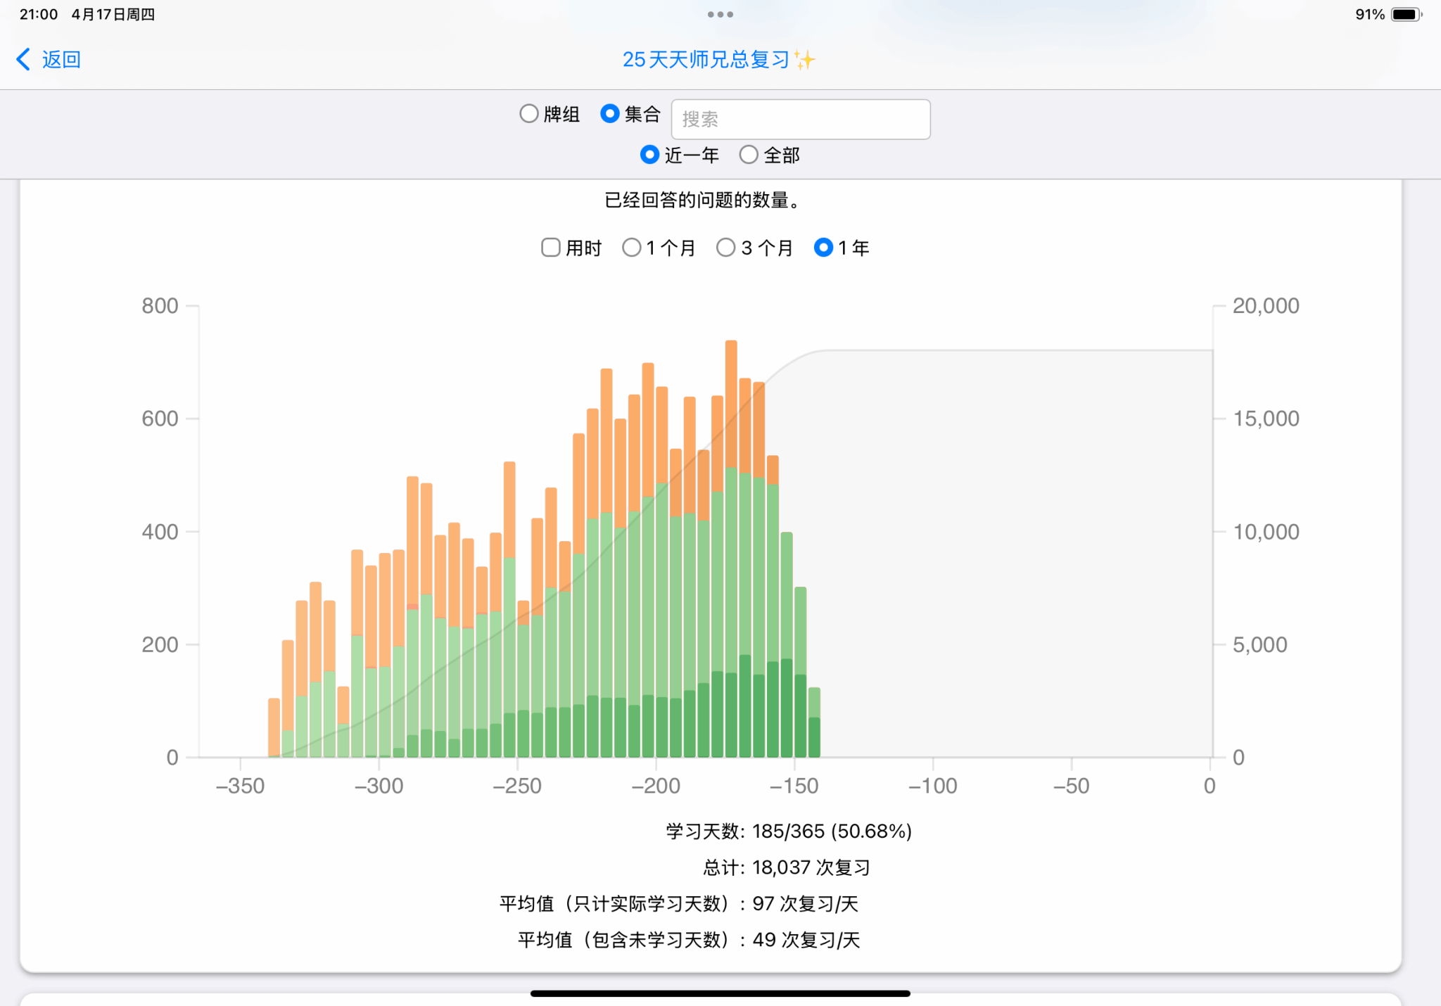Tap the home indicator bar at the bottom
Screen dimensions: 1441x1006
(720, 993)
